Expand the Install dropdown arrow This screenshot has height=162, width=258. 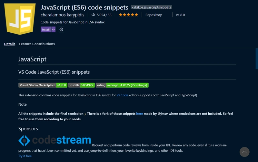(54, 29)
